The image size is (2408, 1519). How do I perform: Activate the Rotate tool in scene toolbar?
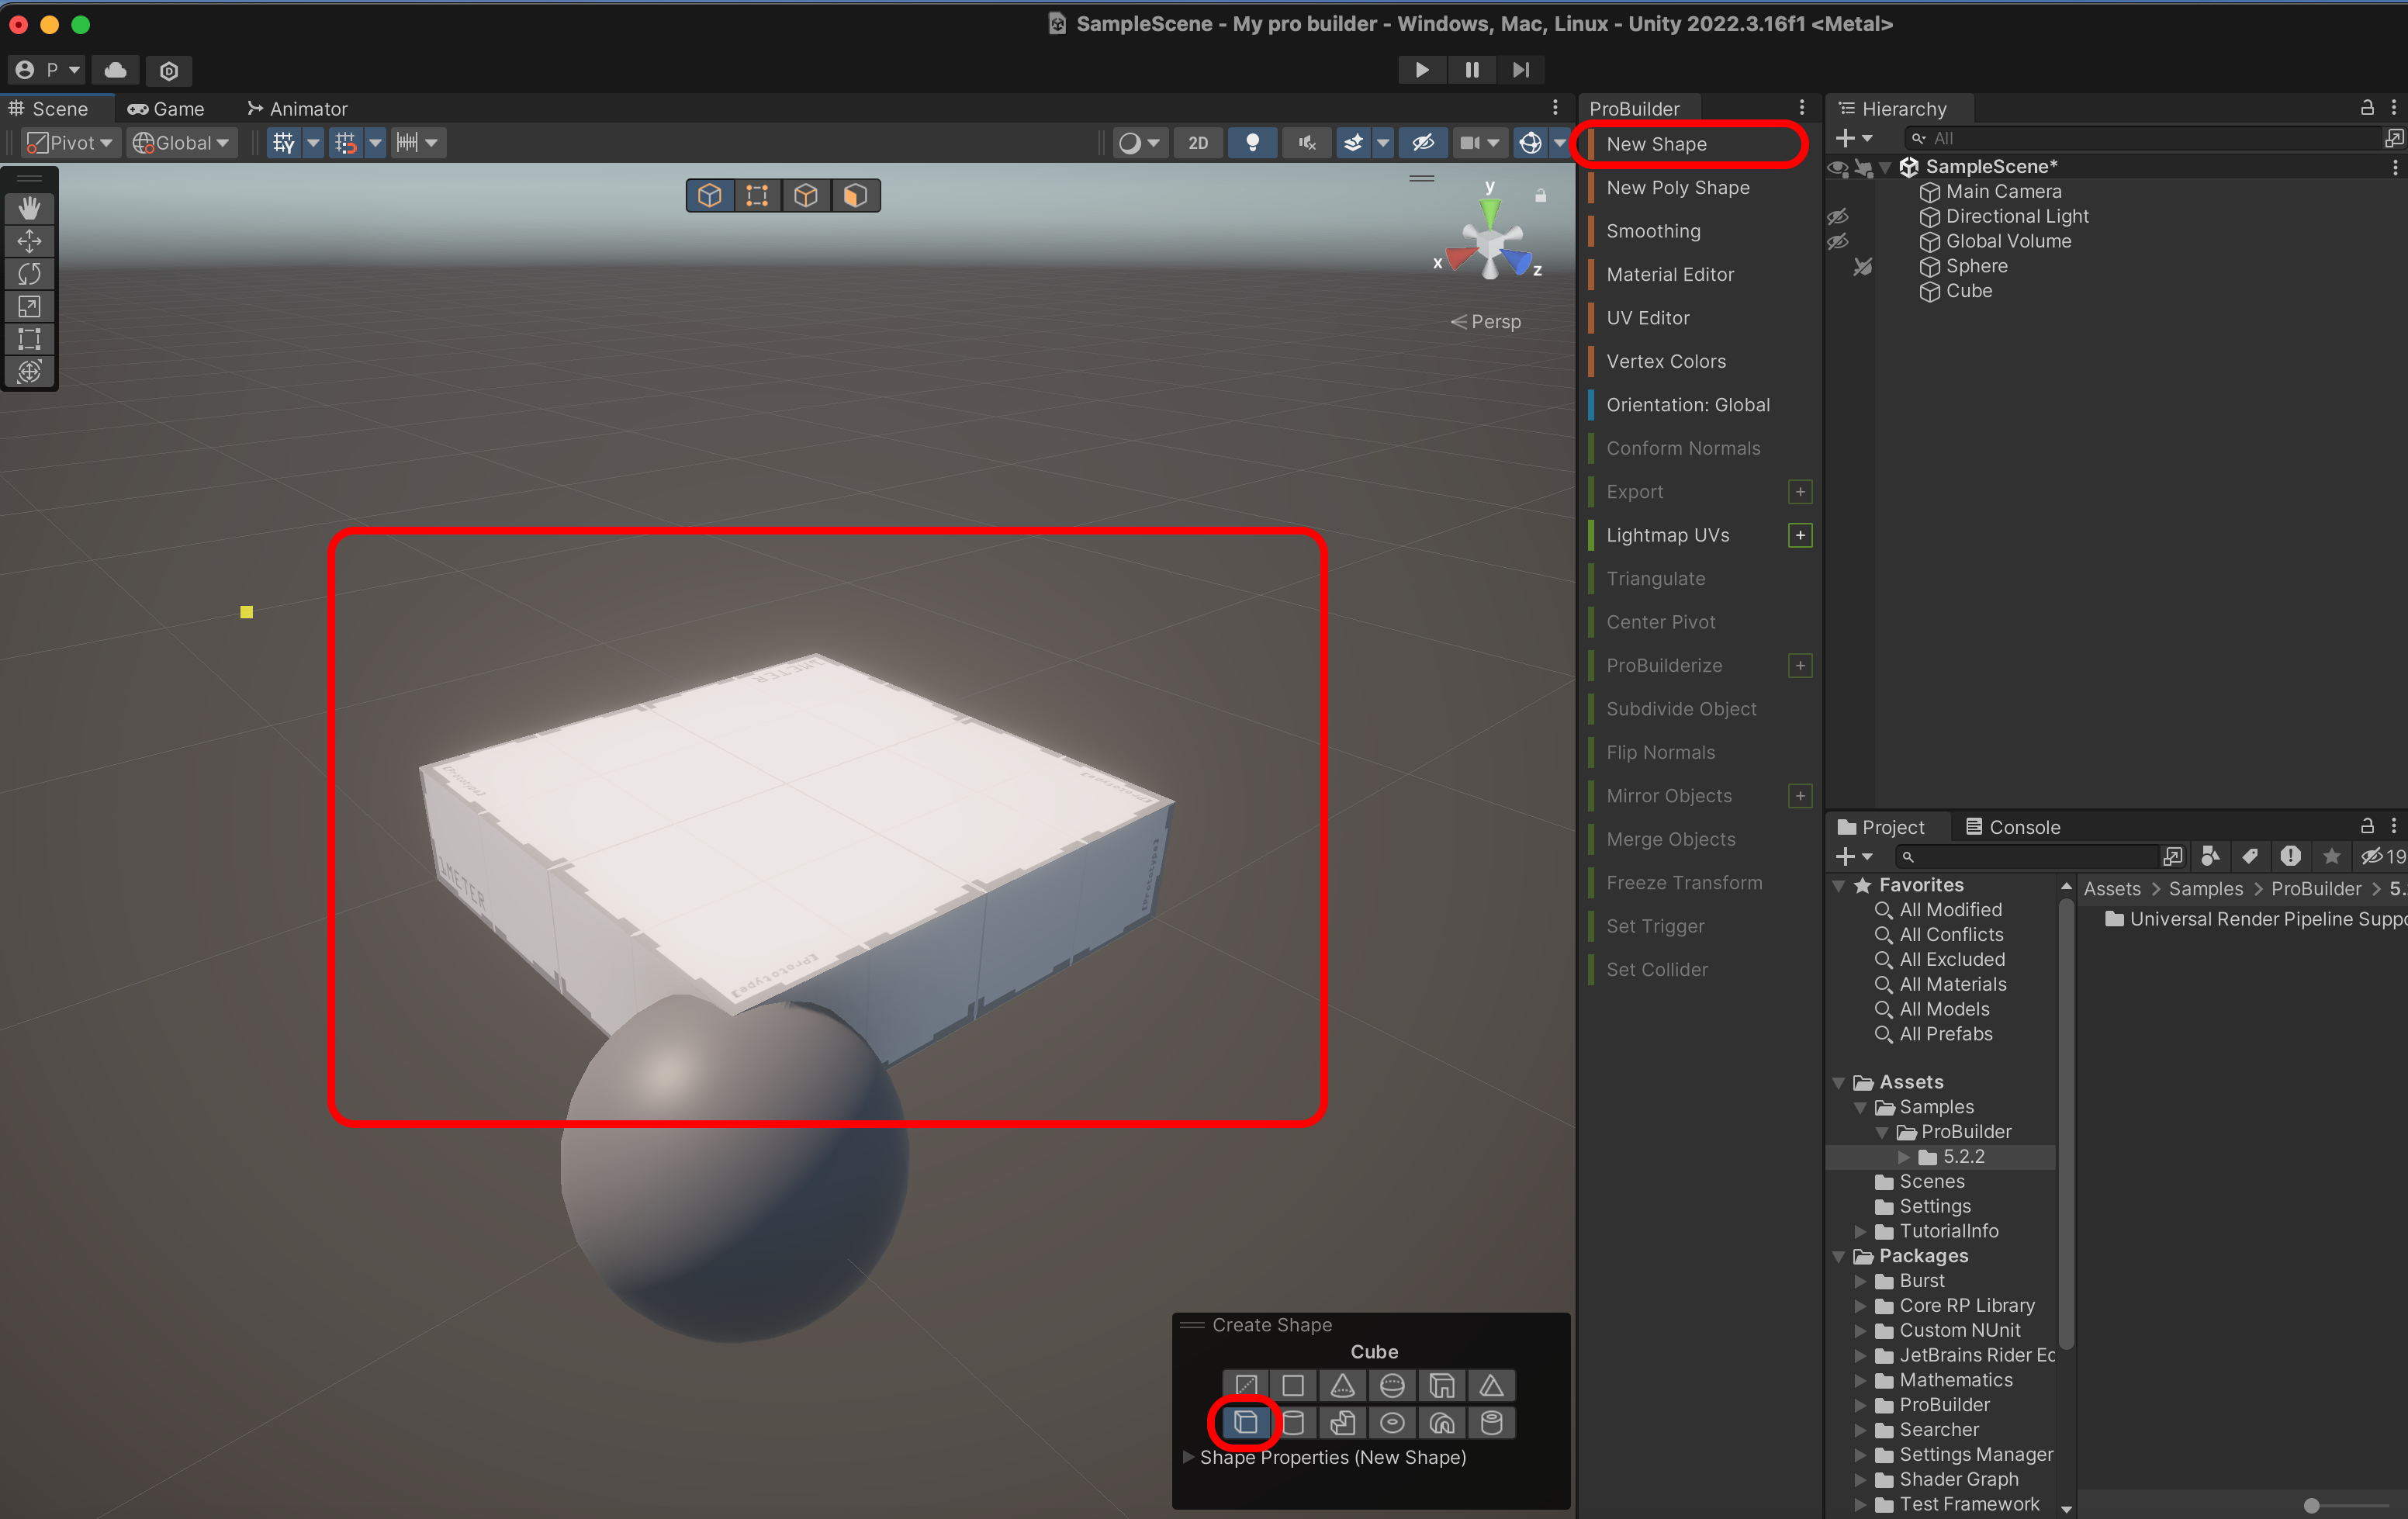(29, 274)
